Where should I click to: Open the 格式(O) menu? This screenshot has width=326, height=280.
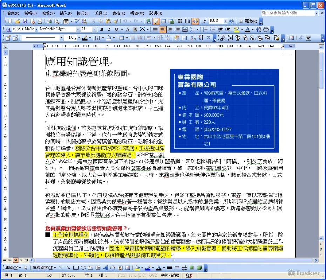83,13
